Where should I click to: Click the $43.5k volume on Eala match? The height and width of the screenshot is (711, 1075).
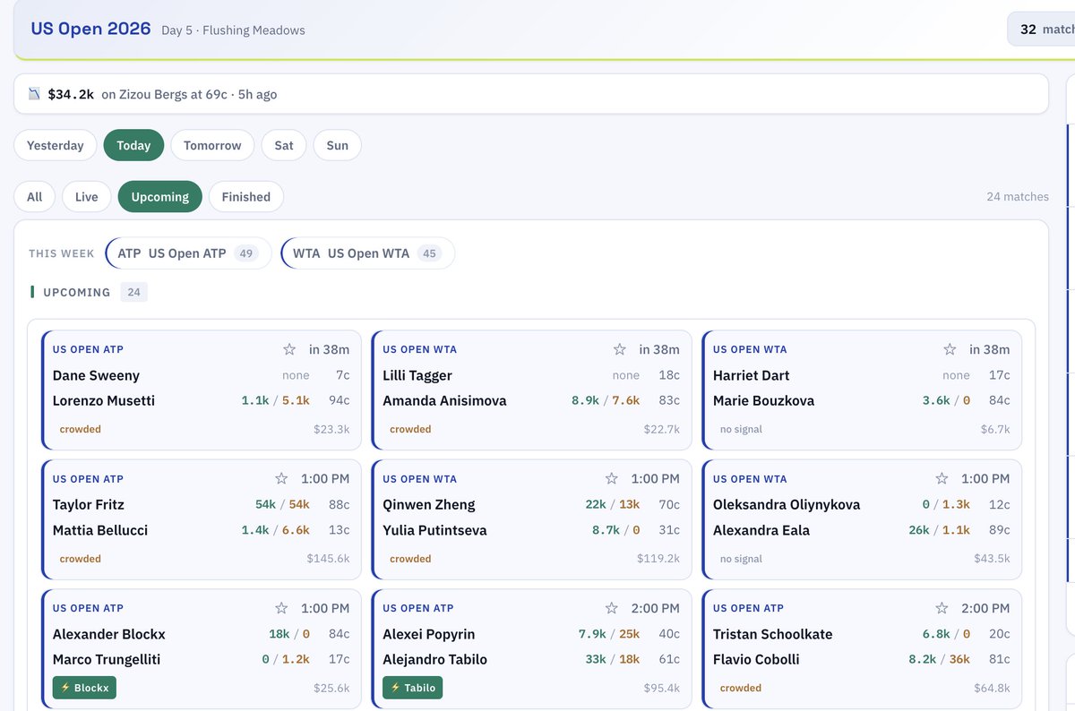point(992,559)
